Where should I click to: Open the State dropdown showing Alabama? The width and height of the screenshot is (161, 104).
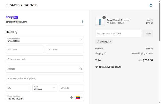(45, 88)
